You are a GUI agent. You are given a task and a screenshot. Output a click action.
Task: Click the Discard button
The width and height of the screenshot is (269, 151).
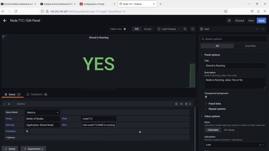click(240, 21)
